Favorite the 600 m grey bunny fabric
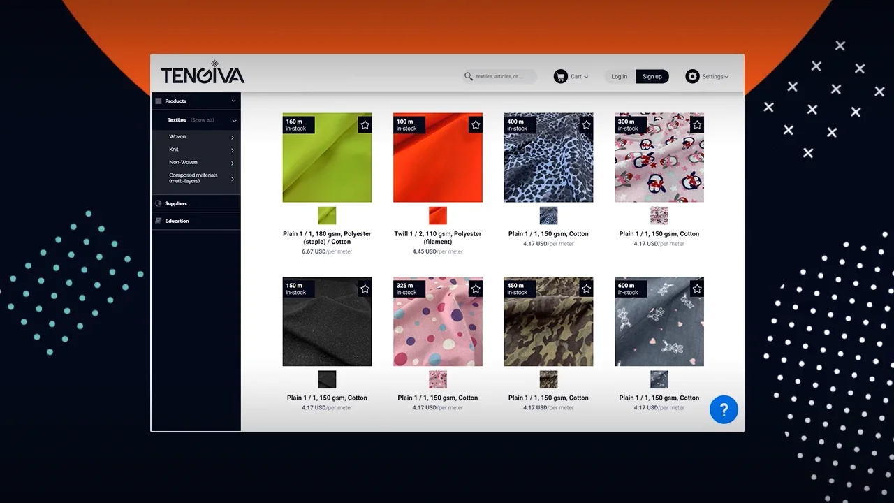This screenshot has height=503, width=894. 697,289
